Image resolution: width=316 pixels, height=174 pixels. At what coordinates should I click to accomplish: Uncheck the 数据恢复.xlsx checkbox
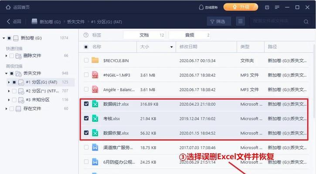[86, 133]
